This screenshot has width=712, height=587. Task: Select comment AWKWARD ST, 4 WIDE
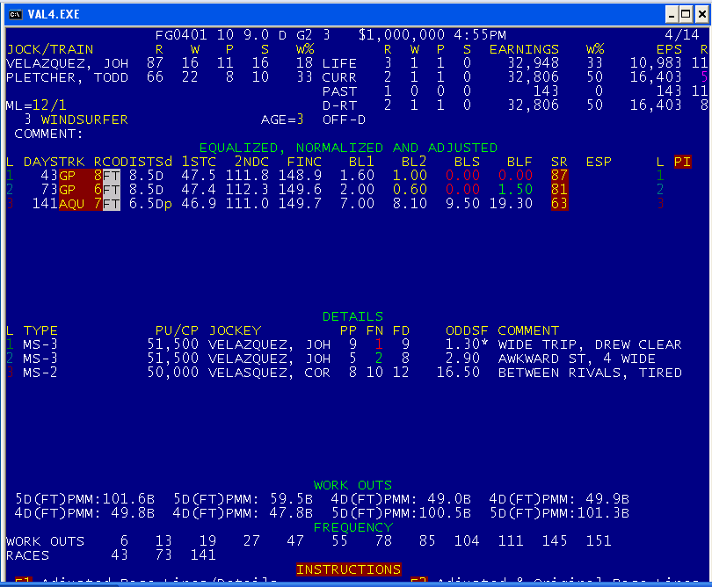tap(577, 359)
